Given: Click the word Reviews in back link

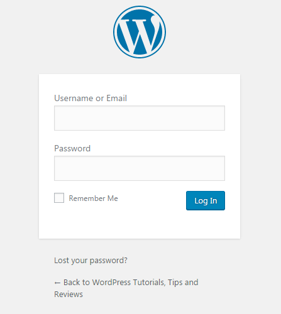Looking at the screenshot, I should click(69, 295).
